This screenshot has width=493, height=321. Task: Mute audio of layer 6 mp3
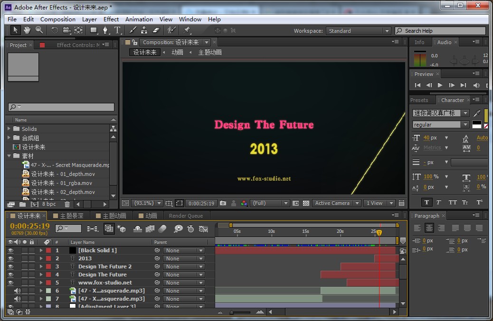pyautogui.click(x=17, y=291)
